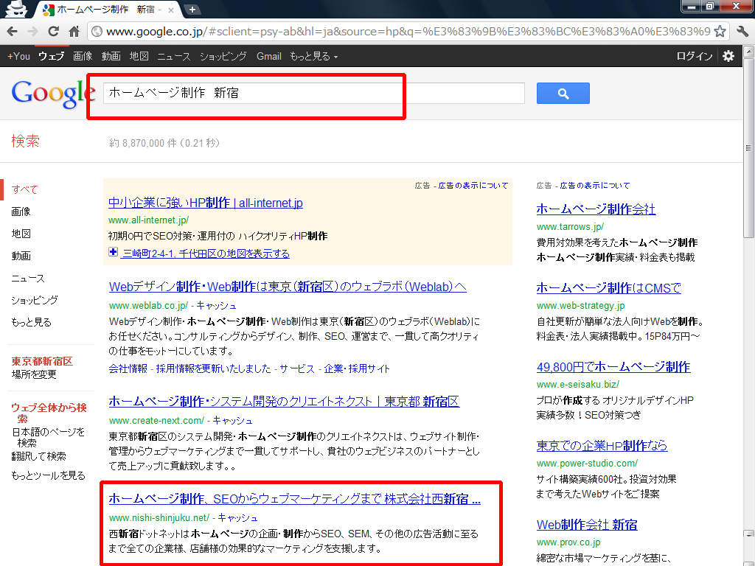Image resolution: width=755 pixels, height=566 pixels.
Task: Open Gmail in top bar
Action: tap(268, 56)
